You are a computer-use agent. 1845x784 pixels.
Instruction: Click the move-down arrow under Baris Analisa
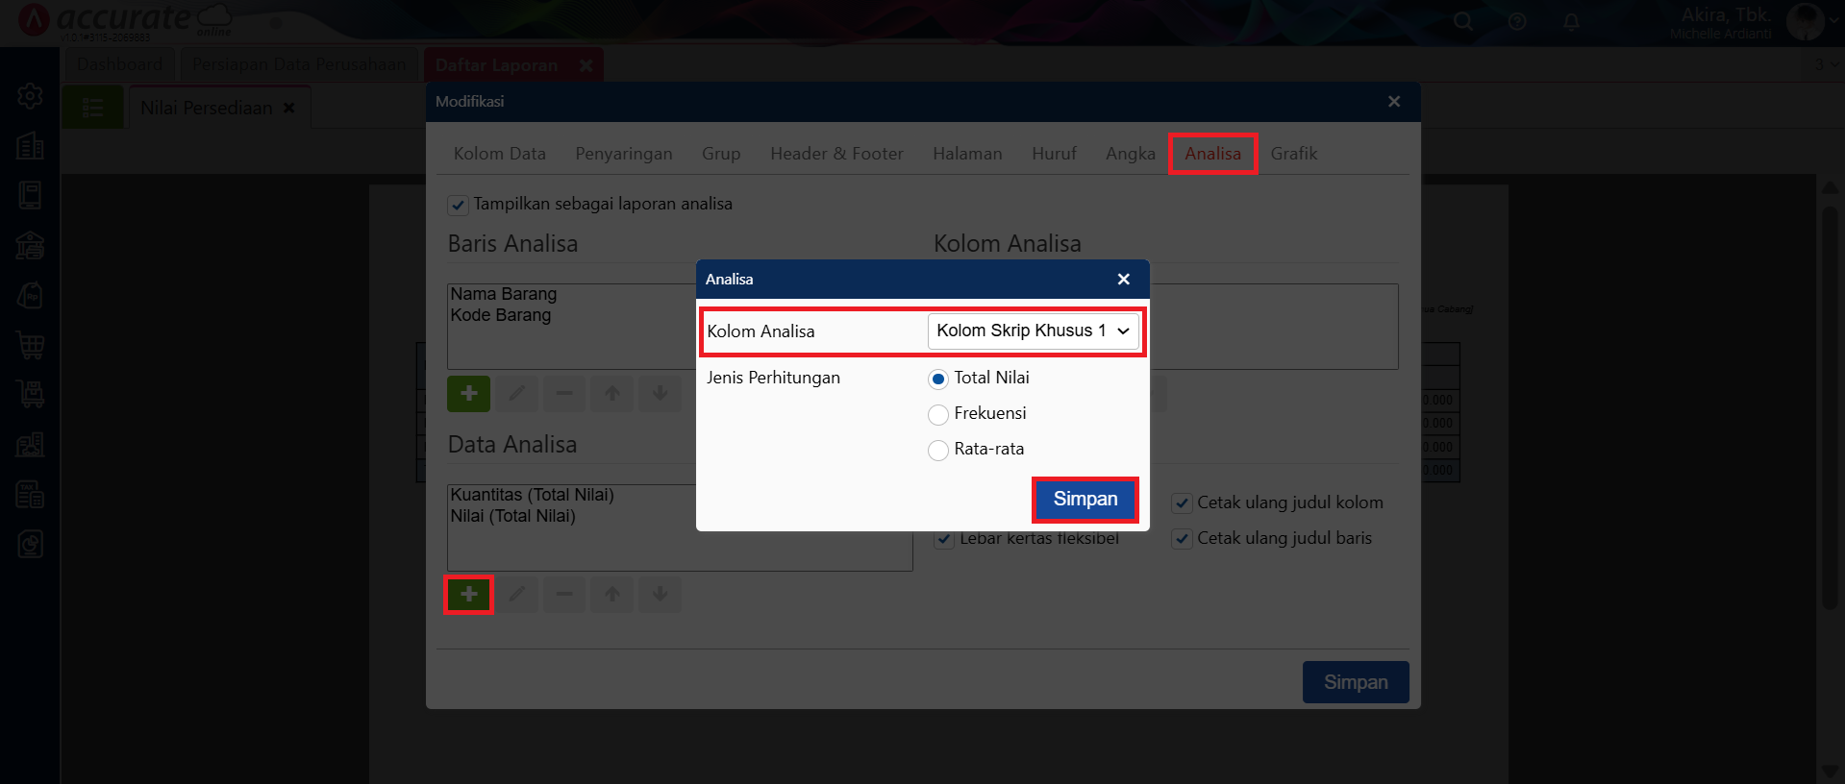661,394
